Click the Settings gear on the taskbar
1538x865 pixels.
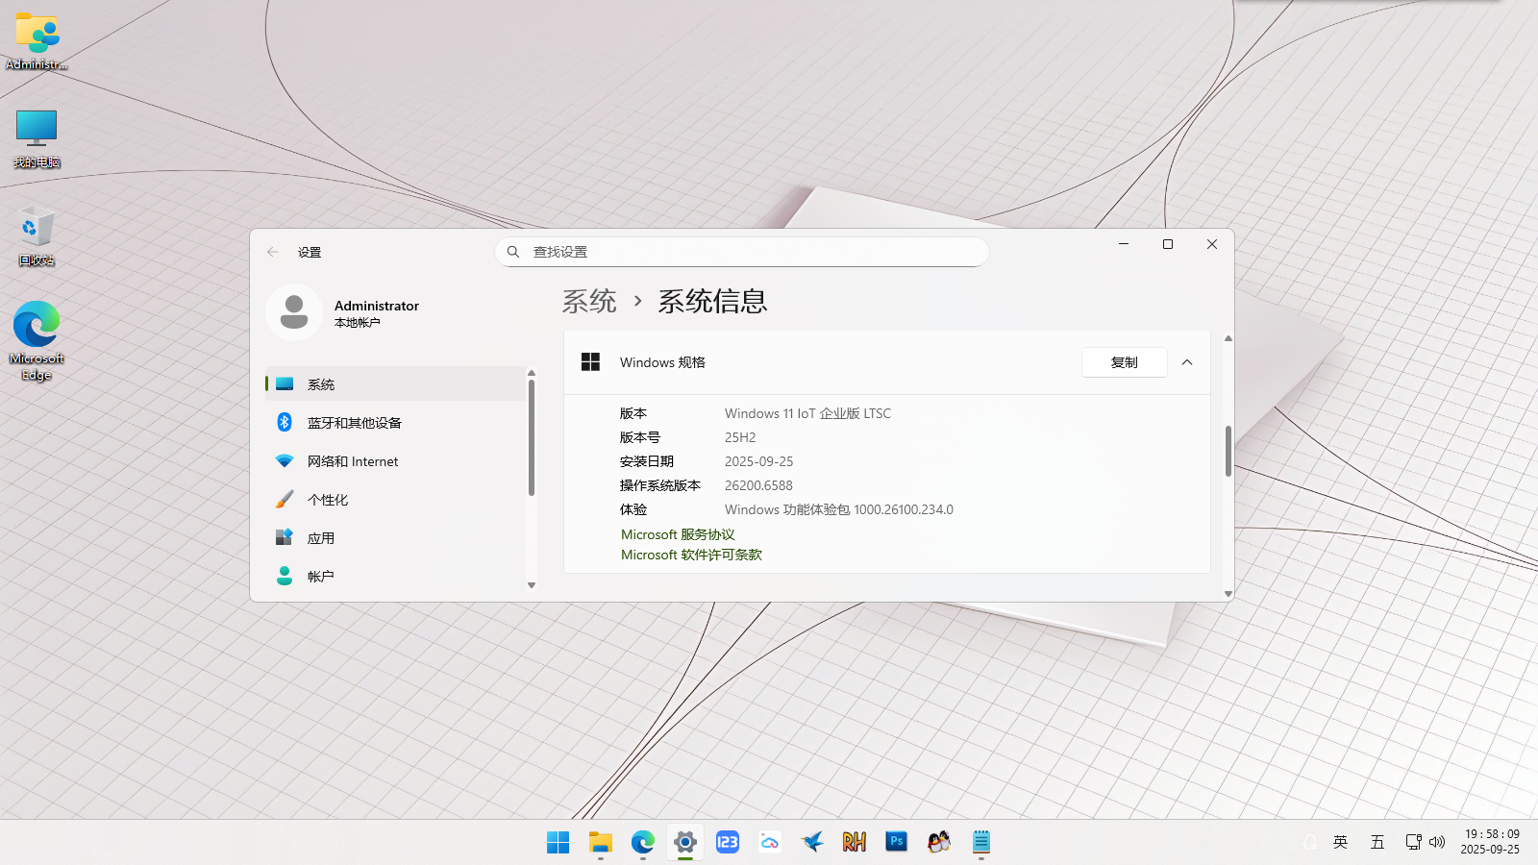click(x=685, y=842)
